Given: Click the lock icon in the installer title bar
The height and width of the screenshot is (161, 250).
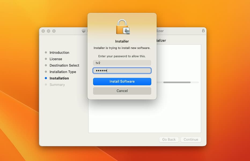Looking at the screenshot, I should (203, 30).
